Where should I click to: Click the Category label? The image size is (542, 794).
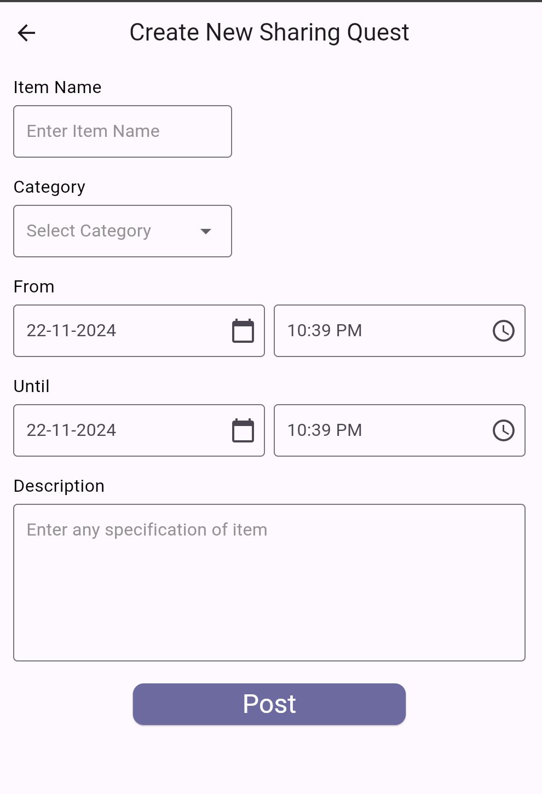(x=49, y=187)
